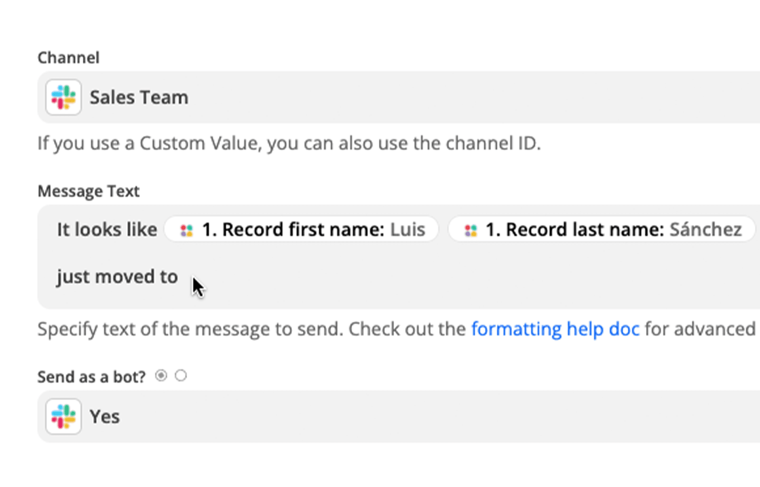Open the Send as a bot dropdown showing Yes
The image size is (760, 487).
click(x=399, y=416)
